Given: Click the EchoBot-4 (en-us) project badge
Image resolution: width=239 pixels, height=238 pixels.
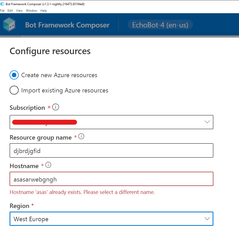Looking at the screenshot, I should 160,25.
